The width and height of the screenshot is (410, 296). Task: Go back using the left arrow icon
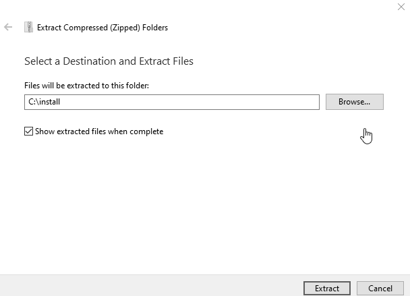point(8,27)
